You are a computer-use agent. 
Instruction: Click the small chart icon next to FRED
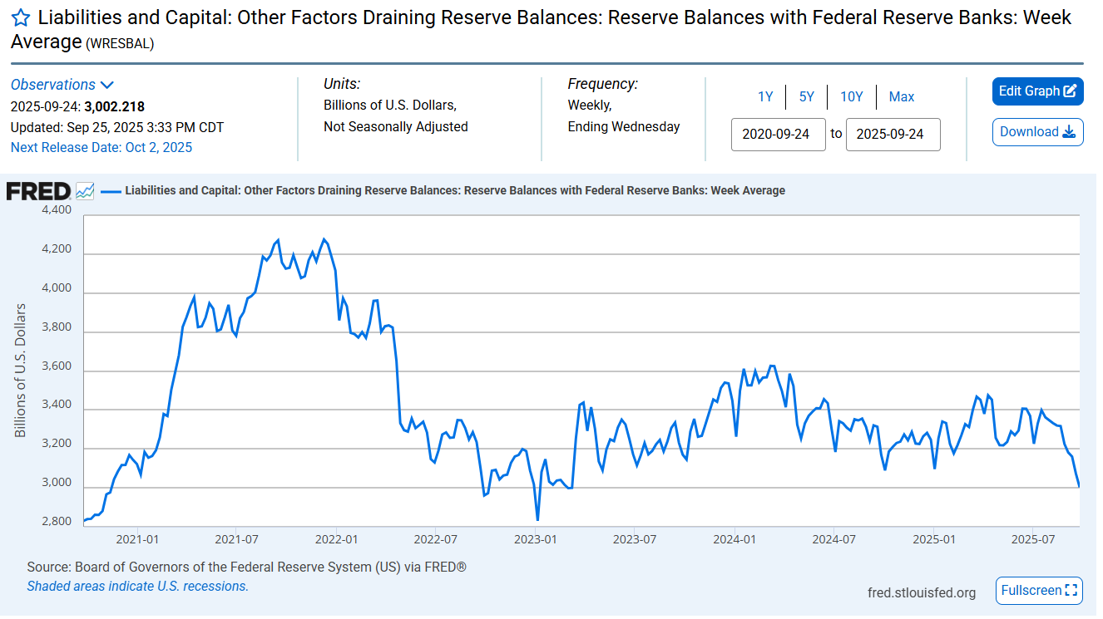point(85,191)
